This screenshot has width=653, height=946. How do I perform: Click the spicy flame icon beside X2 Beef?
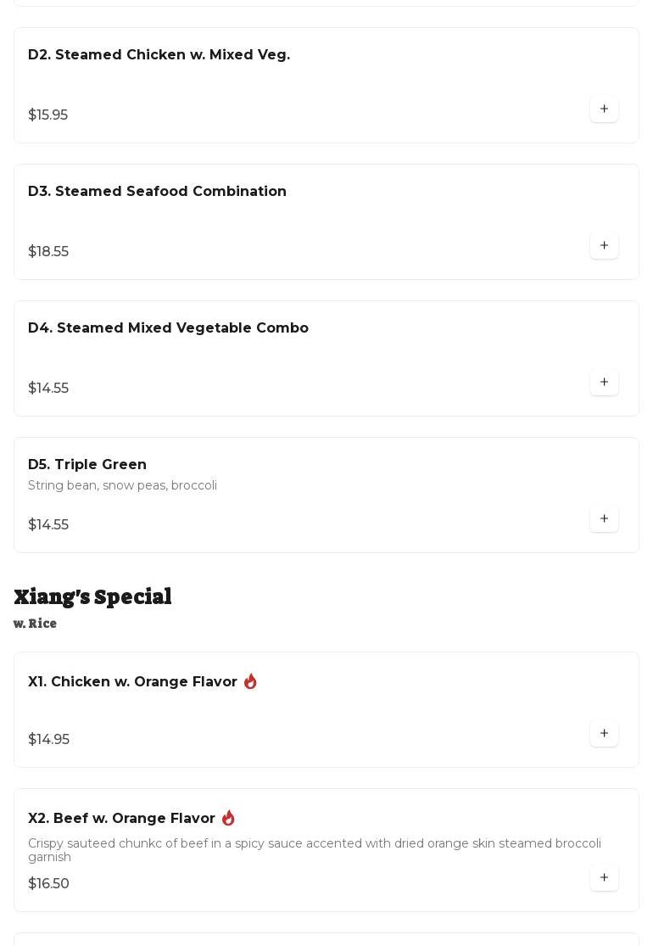coord(228,818)
